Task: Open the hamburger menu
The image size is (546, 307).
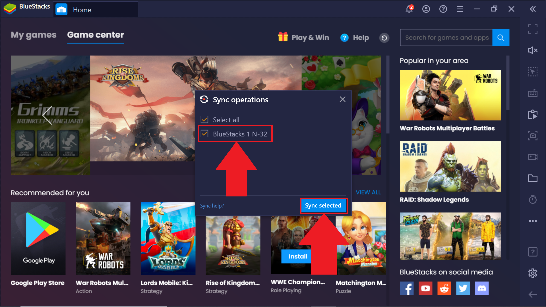Action: click(460, 9)
